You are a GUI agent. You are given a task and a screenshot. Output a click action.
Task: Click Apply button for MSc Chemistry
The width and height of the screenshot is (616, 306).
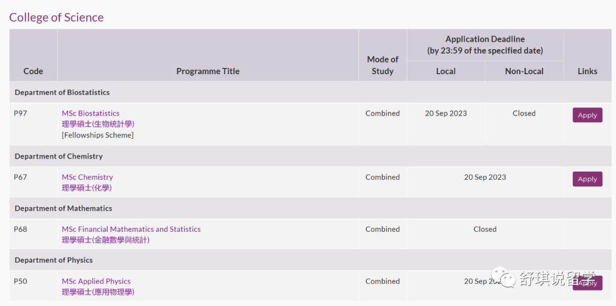click(x=587, y=179)
